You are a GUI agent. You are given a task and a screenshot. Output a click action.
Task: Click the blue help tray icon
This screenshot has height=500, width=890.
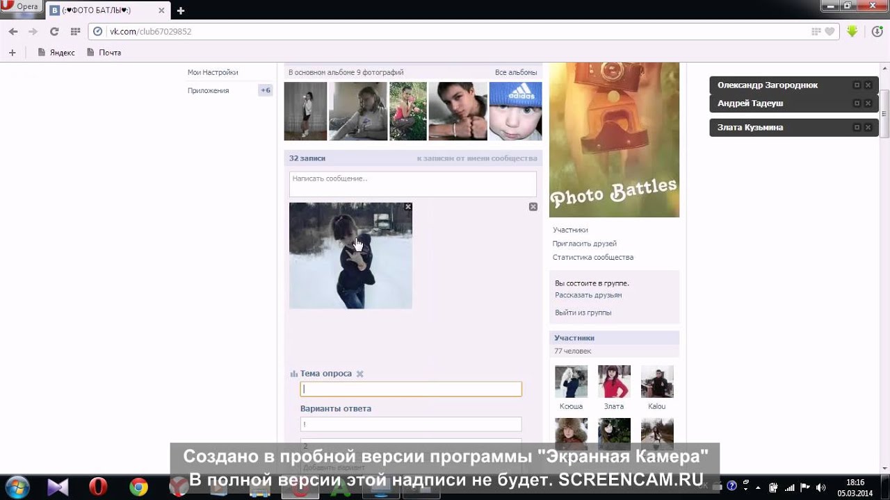[731, 486]
